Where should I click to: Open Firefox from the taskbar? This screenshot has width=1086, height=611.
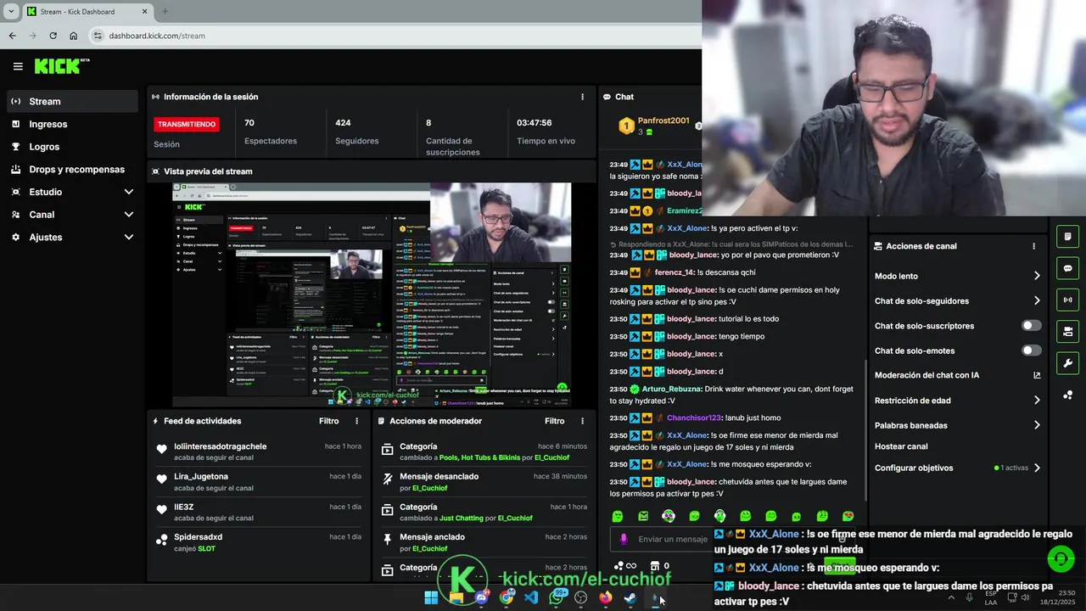pos(605,597)
